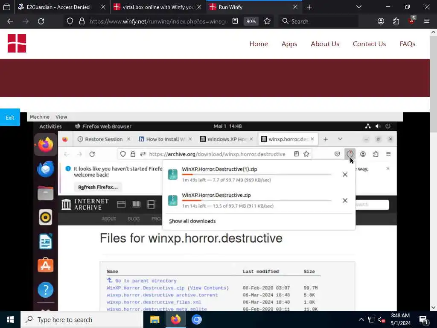
Task: Click outer Firefox 90% zoom indicator
Action: 251,21
